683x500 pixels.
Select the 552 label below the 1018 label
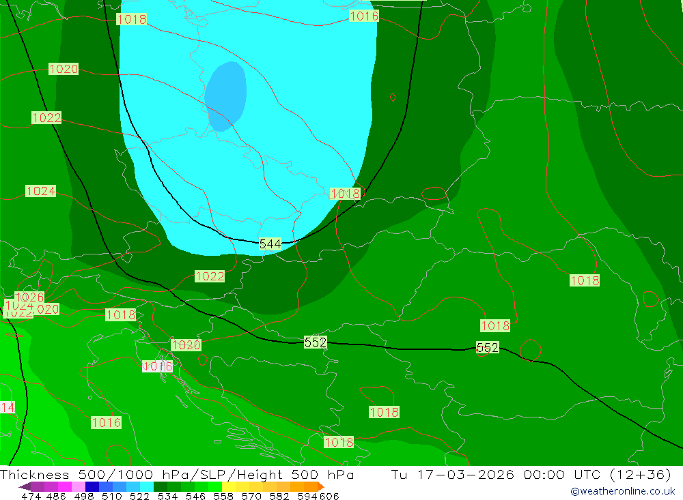(488, 347)
